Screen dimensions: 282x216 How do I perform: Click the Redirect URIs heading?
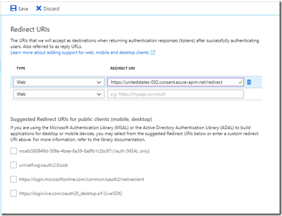pyautogui.click(x=30, y=29)
